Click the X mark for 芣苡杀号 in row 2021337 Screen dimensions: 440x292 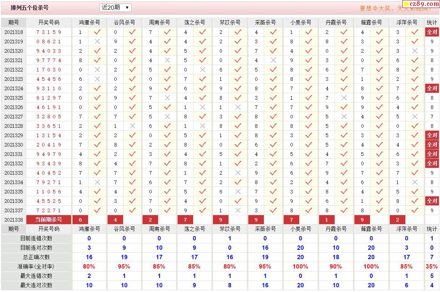coord(238,210)
